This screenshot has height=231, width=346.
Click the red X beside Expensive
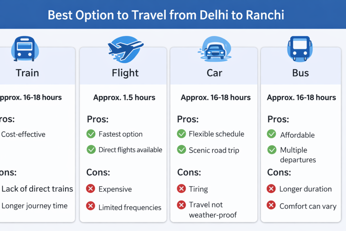[x=91, y=189]
